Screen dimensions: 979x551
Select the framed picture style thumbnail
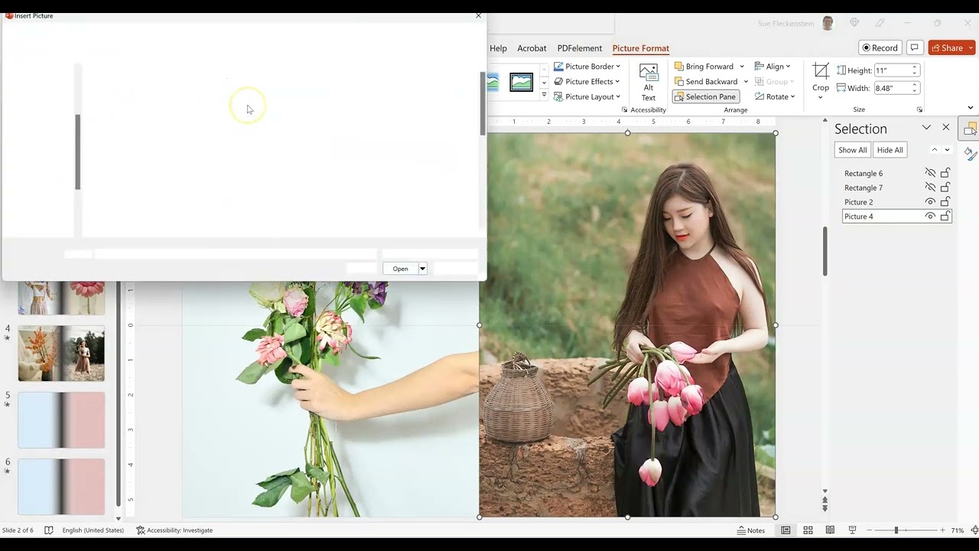522,81
